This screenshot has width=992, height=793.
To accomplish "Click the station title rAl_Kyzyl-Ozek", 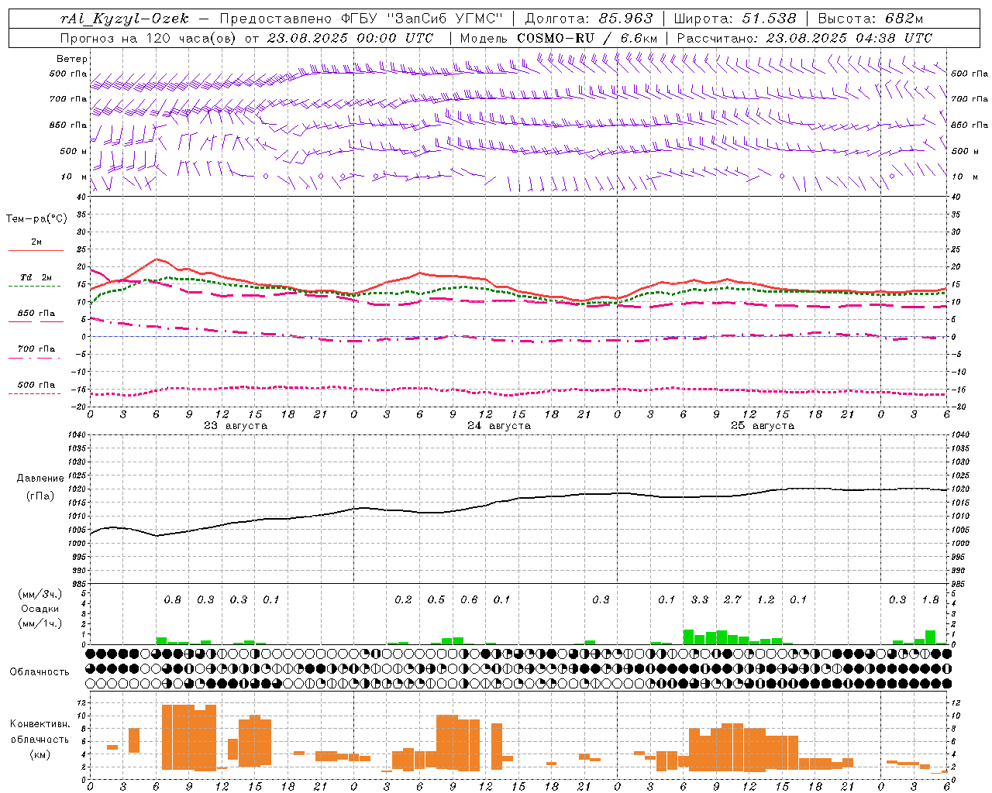I will pos(124,19).
